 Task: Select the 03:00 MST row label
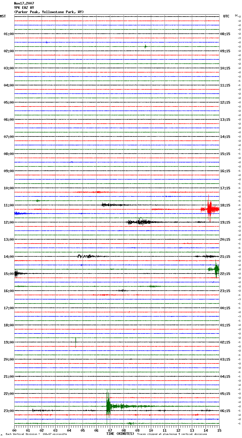tap(9, 68)
